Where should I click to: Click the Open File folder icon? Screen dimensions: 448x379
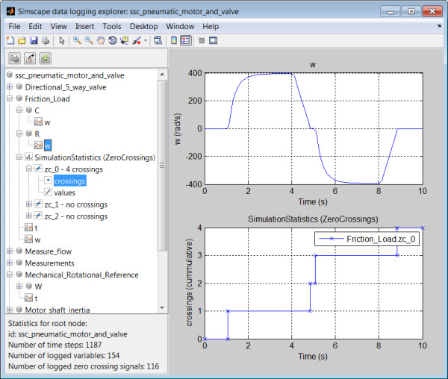point(22,40)
